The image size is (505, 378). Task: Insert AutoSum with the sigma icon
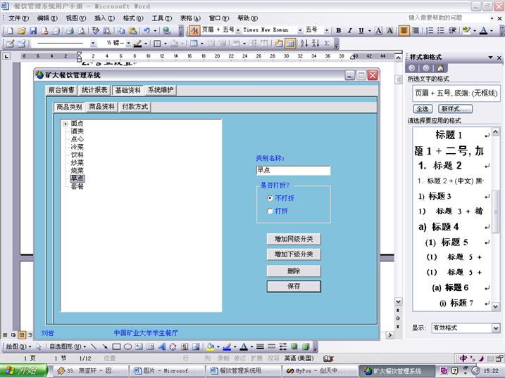click(327, 44)
